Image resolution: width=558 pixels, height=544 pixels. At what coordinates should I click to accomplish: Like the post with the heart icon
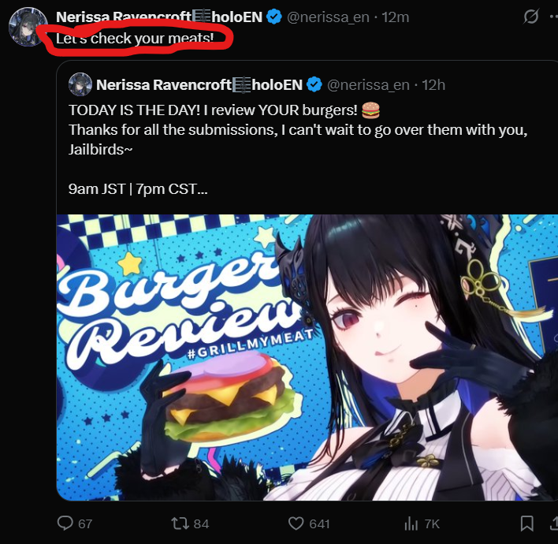pos(296,524)
